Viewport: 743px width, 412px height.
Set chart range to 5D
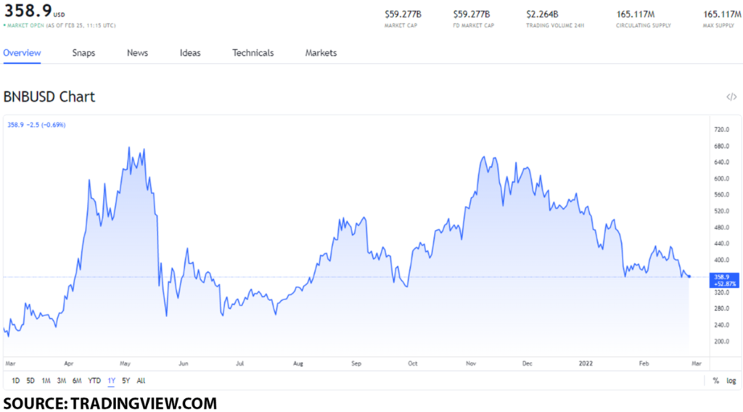click(30, 381)
